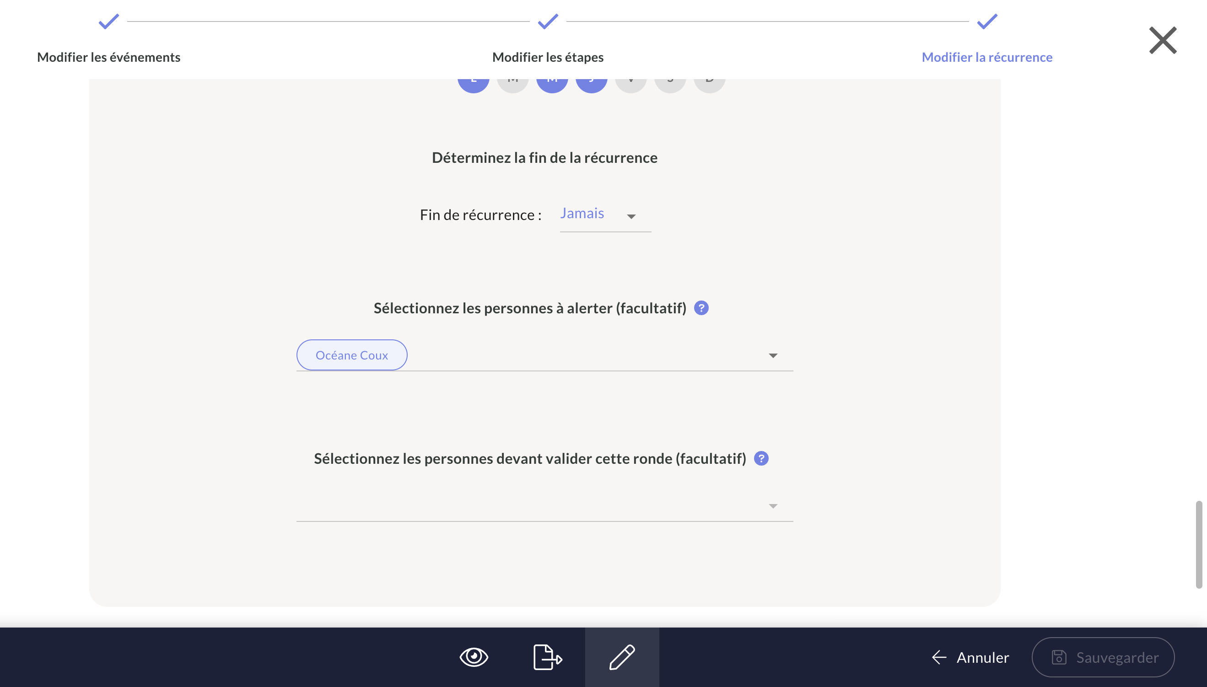Select the pencil edit mode
This screenshot has height=687, width=1207.
[x=622, y=657]
